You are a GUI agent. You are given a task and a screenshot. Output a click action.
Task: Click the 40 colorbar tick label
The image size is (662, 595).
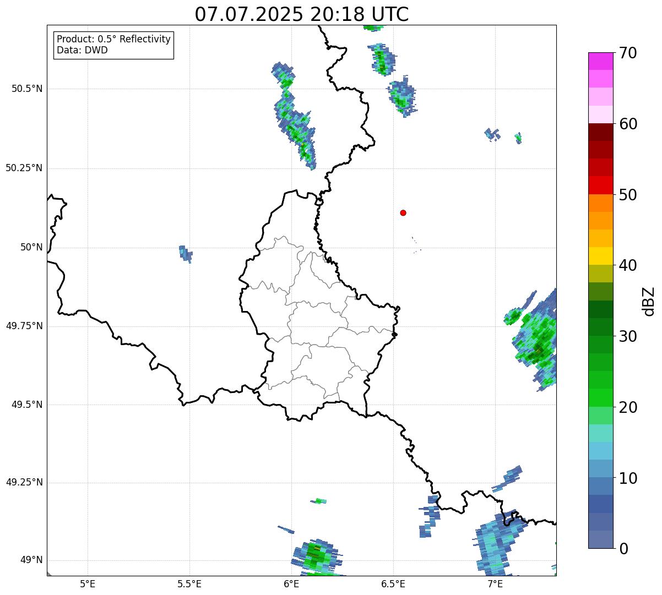(628, 265)
